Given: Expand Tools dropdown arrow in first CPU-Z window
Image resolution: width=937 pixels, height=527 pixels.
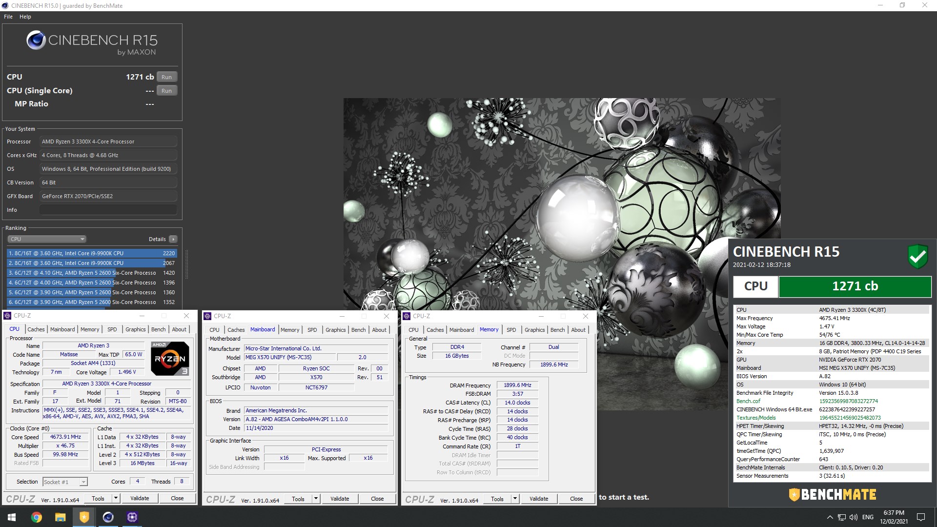Looking at the screenshot, I should tap(116, 499).
